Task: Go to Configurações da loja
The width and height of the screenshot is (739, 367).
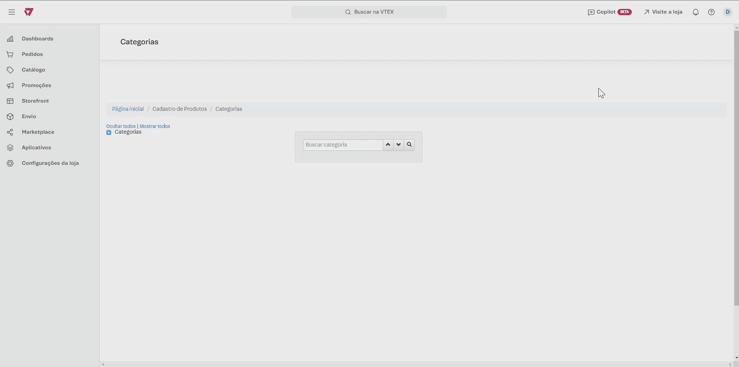Action: (50, 163)
